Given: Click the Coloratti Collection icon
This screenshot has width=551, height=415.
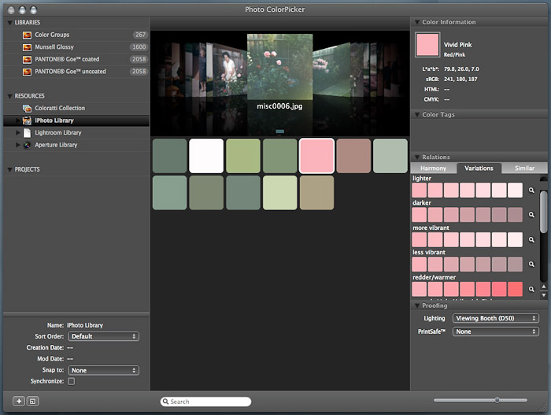Looking at the screenshot, I should tap(27, 108).
